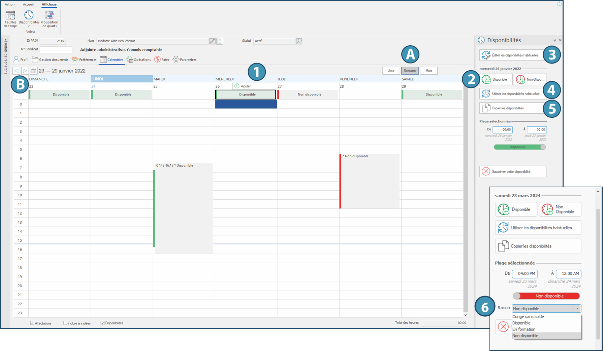The width and height of the screenshot is (603, 351).
Task: Click the magnifier icon beside Statut
Action: click(x=299, y=41)
